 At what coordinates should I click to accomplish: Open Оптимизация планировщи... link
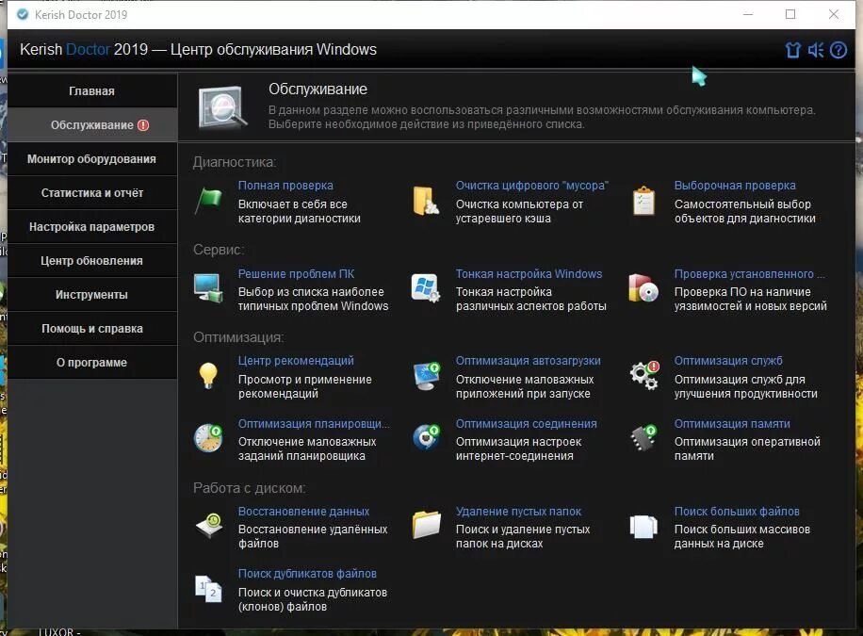coord(313,423)
